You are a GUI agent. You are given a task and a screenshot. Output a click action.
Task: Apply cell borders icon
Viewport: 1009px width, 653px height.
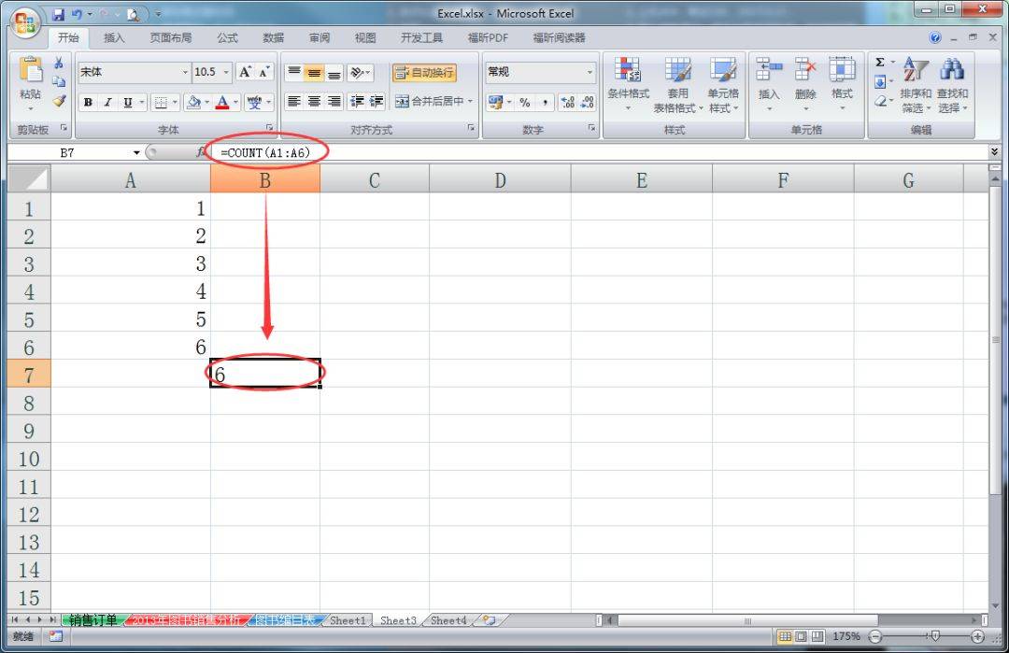161,102
